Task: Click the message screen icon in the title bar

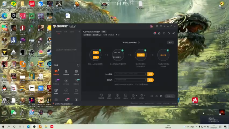Action: pos(157,26)
